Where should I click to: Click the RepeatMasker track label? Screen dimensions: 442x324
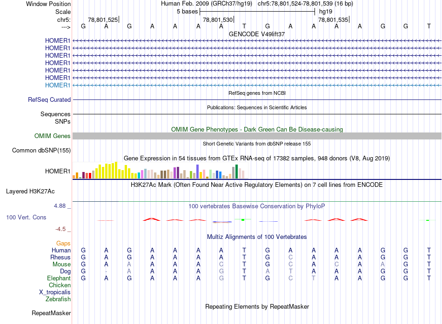pos(51,313)
